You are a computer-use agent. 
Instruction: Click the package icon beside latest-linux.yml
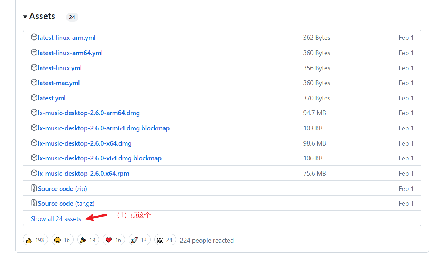pos(34,68)
